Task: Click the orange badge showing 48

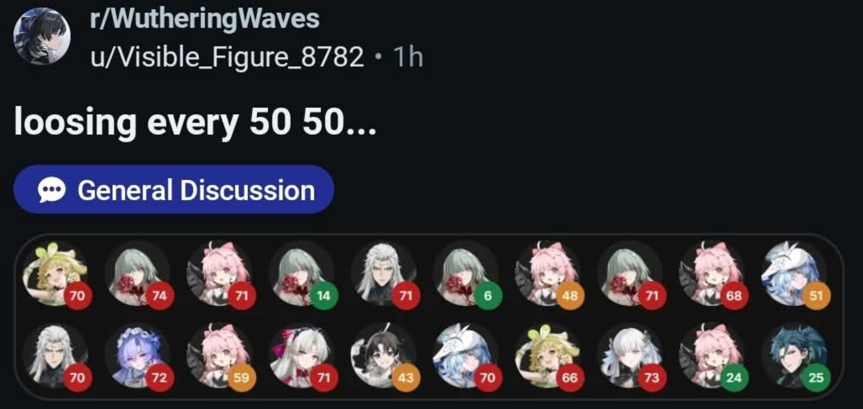Action: tap(570, 296)
